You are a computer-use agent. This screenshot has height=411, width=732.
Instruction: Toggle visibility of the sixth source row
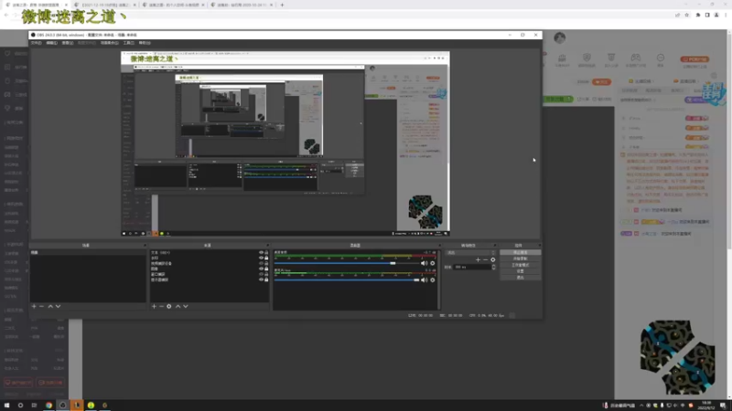point(262,279)
